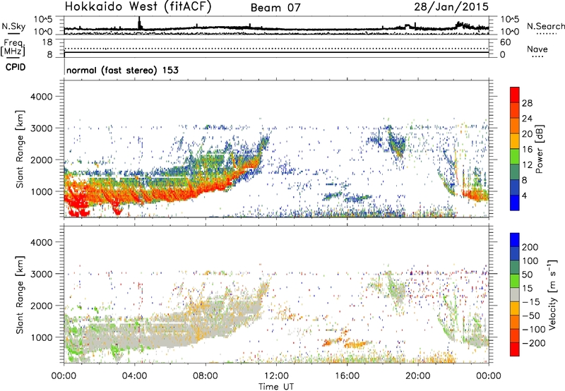
Task: Click the '200' value on Velocity colorbar
Action: click(530, 247)
